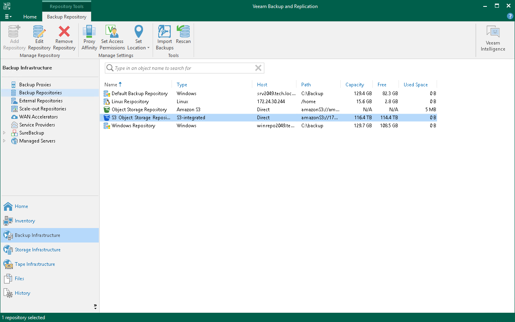
Task: Click the object name search field
Action: click(181, 68)
